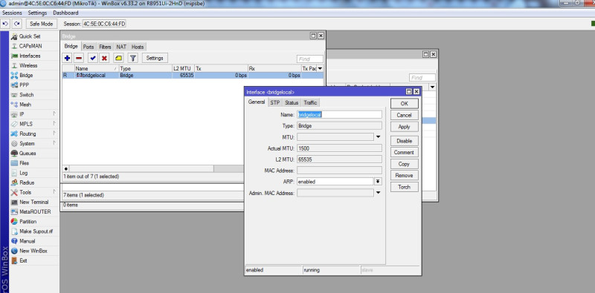Click Apply in the Interface dialog
Image resolution: width=595 pixels, height=293 pixels.
[x=404, y=127]
